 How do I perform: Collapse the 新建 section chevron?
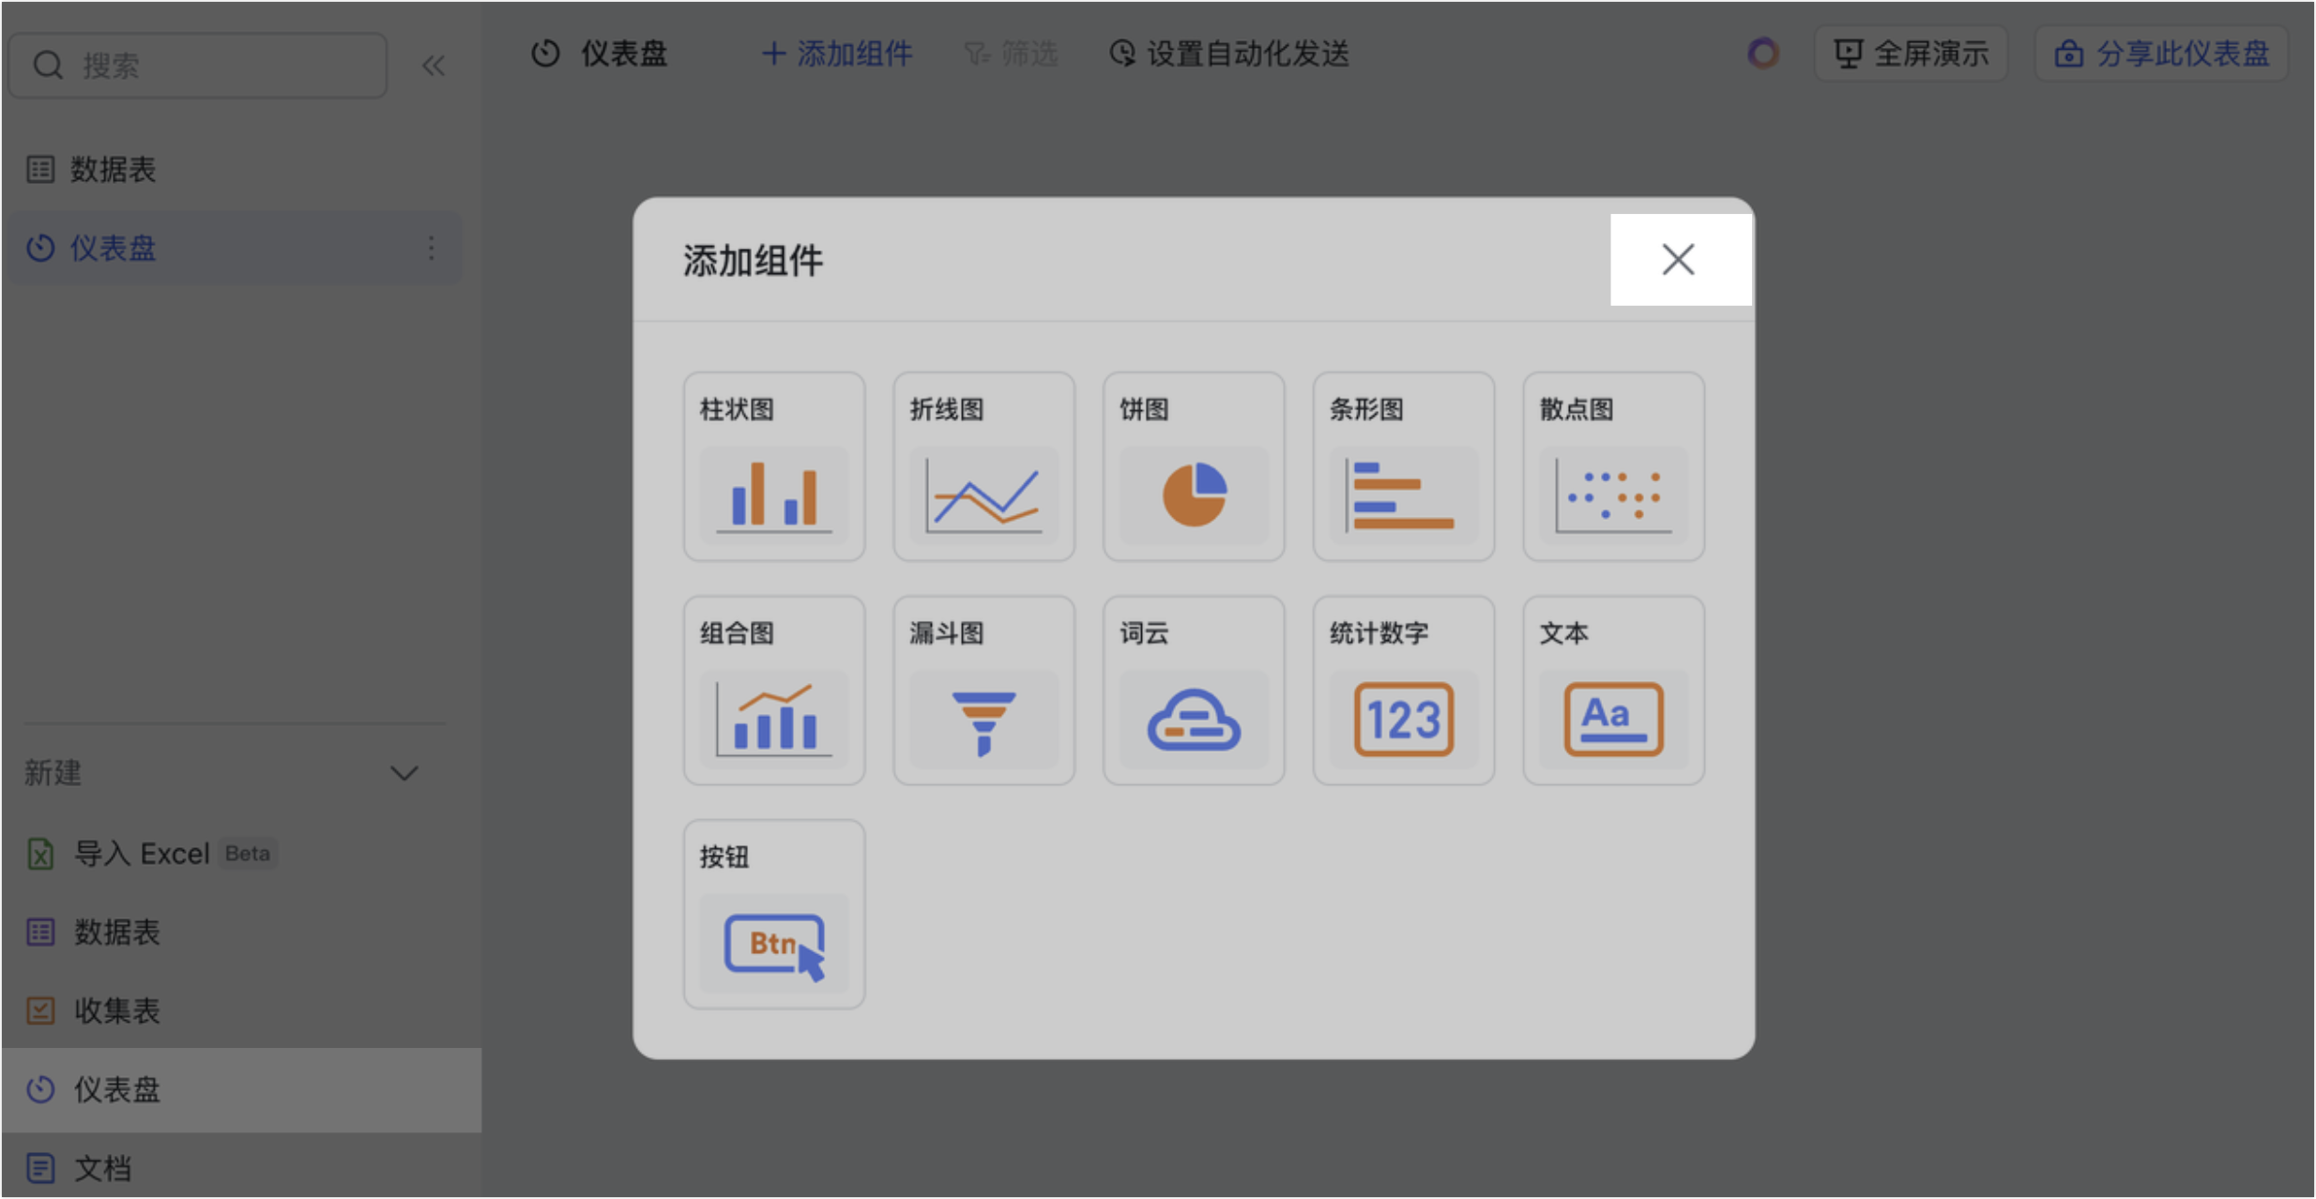[x=404, y=773]
